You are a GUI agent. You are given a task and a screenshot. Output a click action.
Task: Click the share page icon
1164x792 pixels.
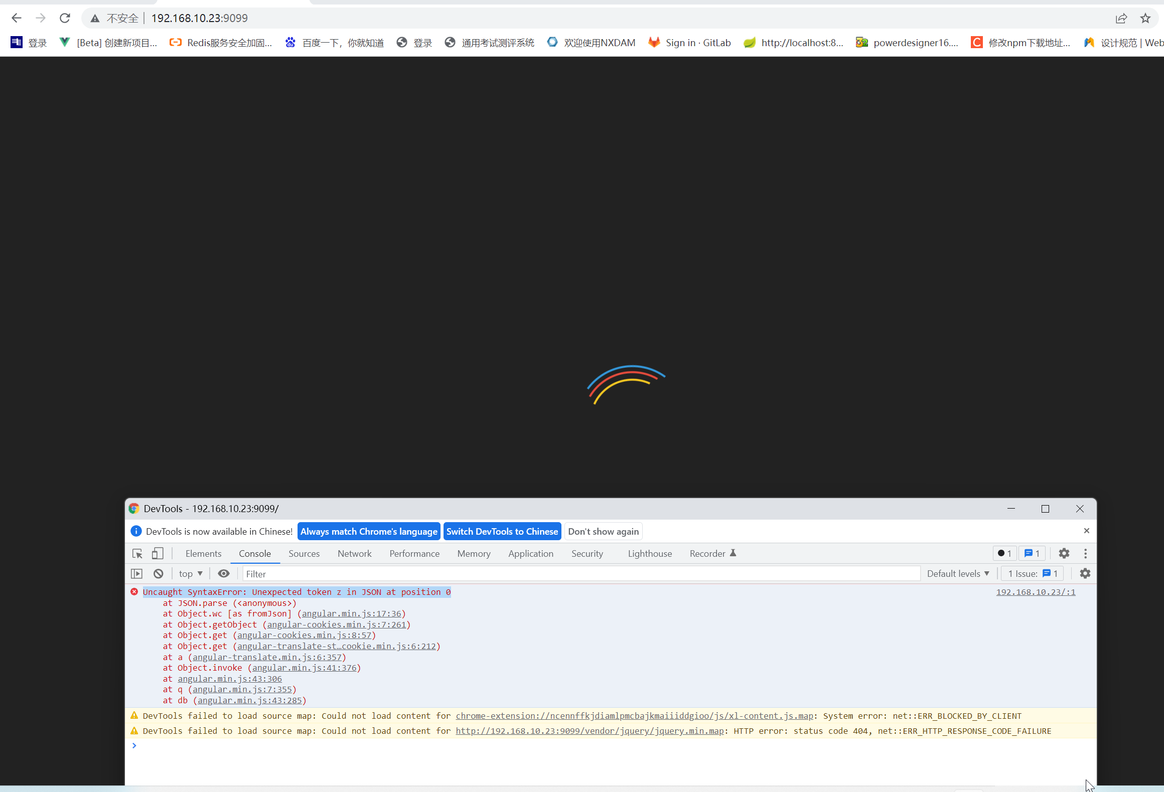1121,18
